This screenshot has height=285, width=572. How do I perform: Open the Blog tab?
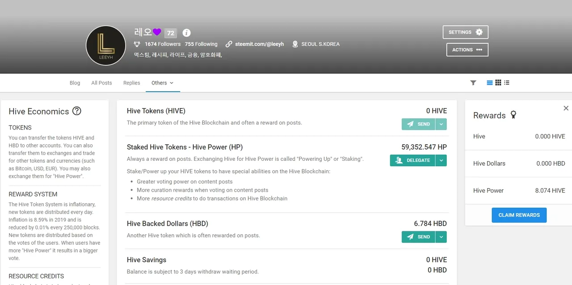point(75,83)
